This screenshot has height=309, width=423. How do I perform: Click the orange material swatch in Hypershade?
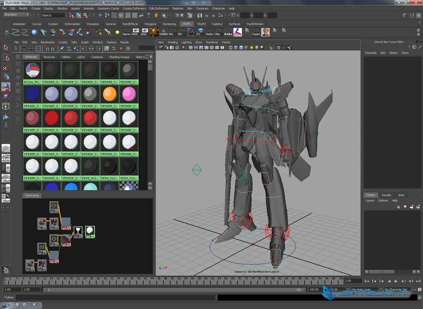pos(110,93)
